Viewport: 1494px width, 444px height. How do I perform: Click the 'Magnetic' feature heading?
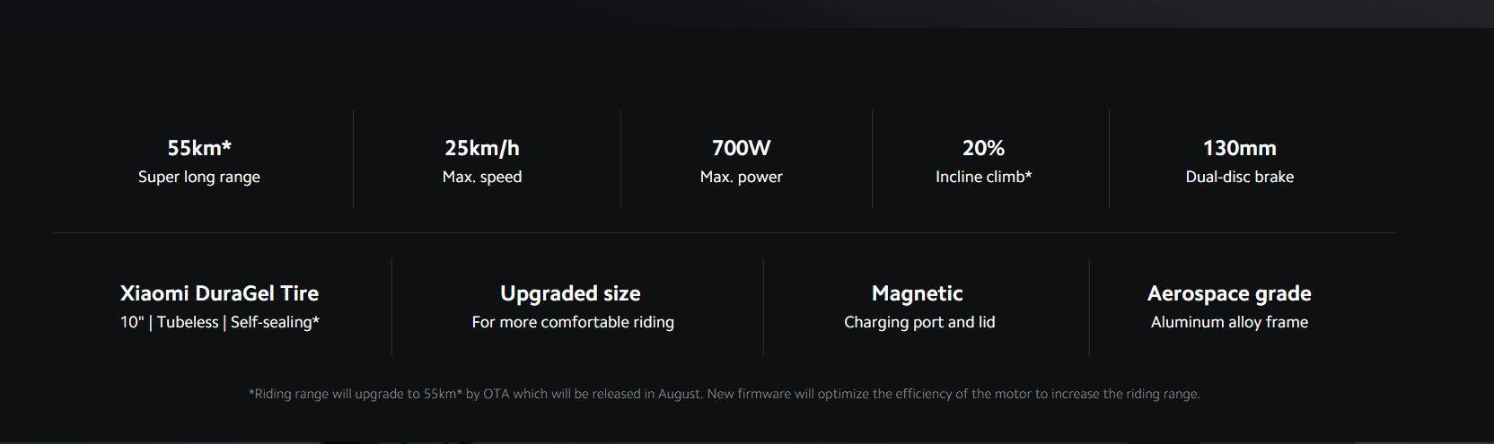coord(917,293)
